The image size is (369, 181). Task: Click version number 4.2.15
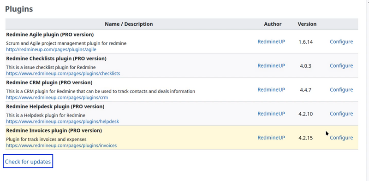click(305, 138)
